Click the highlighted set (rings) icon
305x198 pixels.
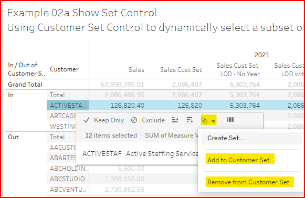click(204, 121)
